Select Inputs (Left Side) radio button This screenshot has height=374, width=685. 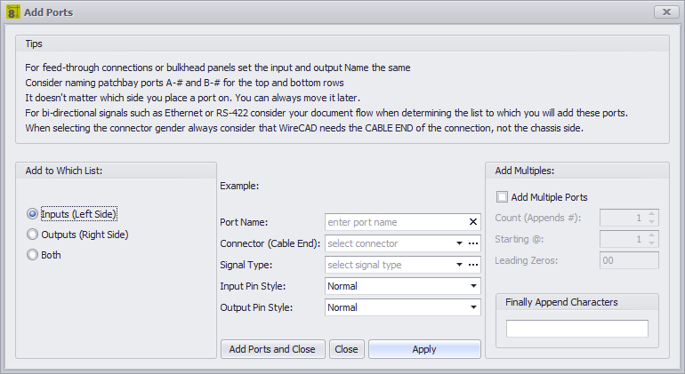[x=32, y=214]
